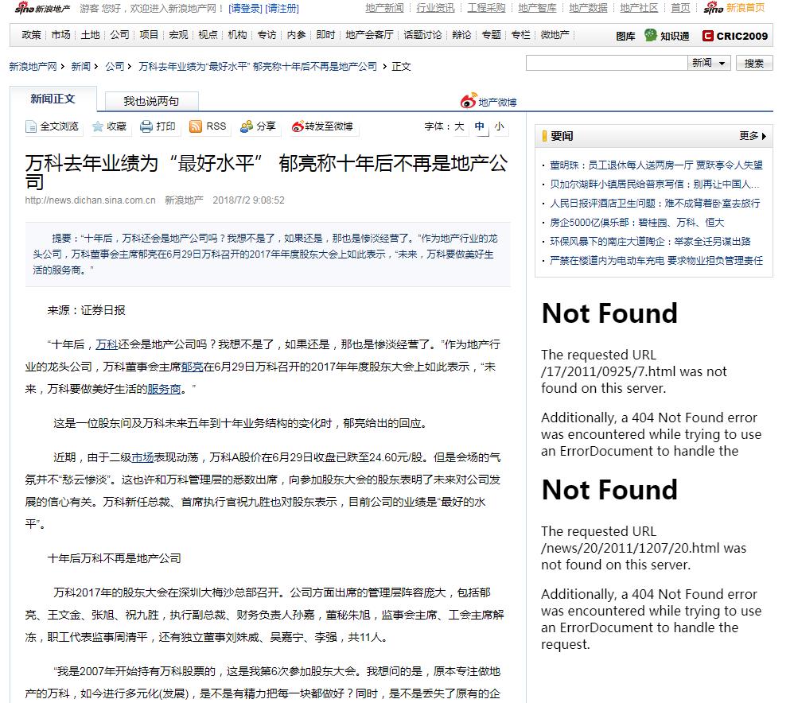Viewport: 794px width, 703px height.
Task: Open the 公司 navigation item
Action: 119,35
